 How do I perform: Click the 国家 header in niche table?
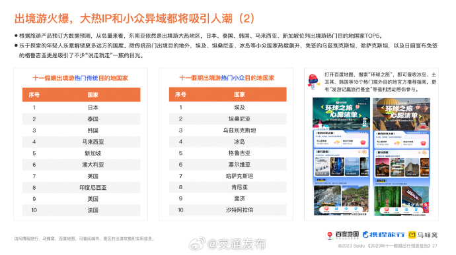point(239,95)
